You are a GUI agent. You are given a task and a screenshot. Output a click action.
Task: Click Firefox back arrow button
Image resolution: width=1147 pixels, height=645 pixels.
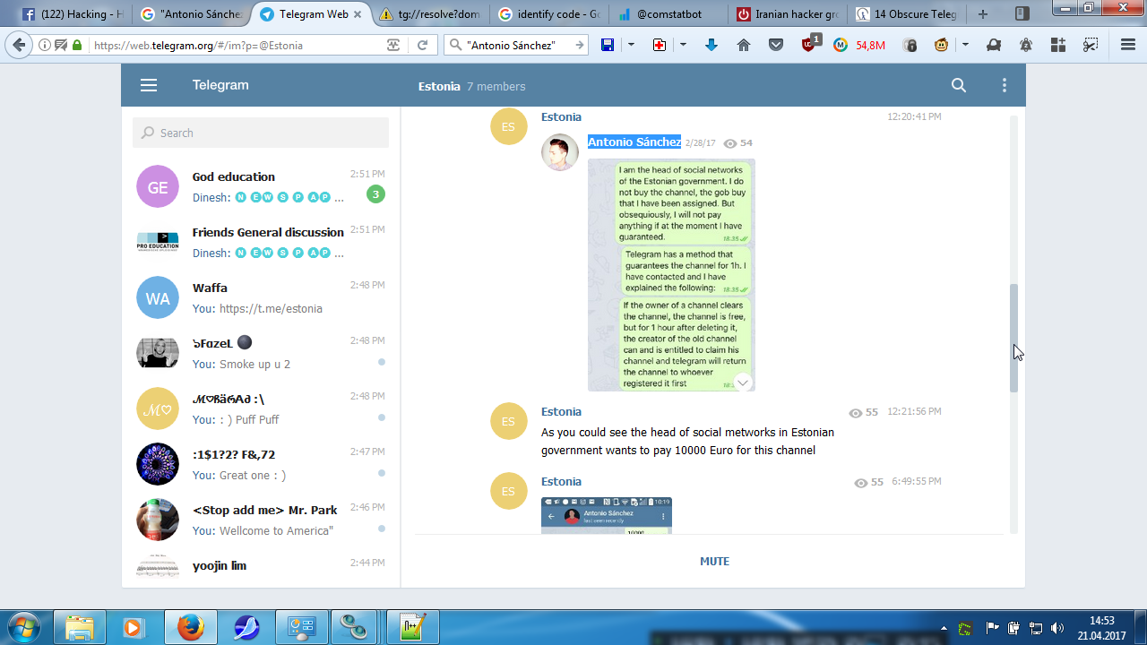pyautogui.click(x=20, y=45)
